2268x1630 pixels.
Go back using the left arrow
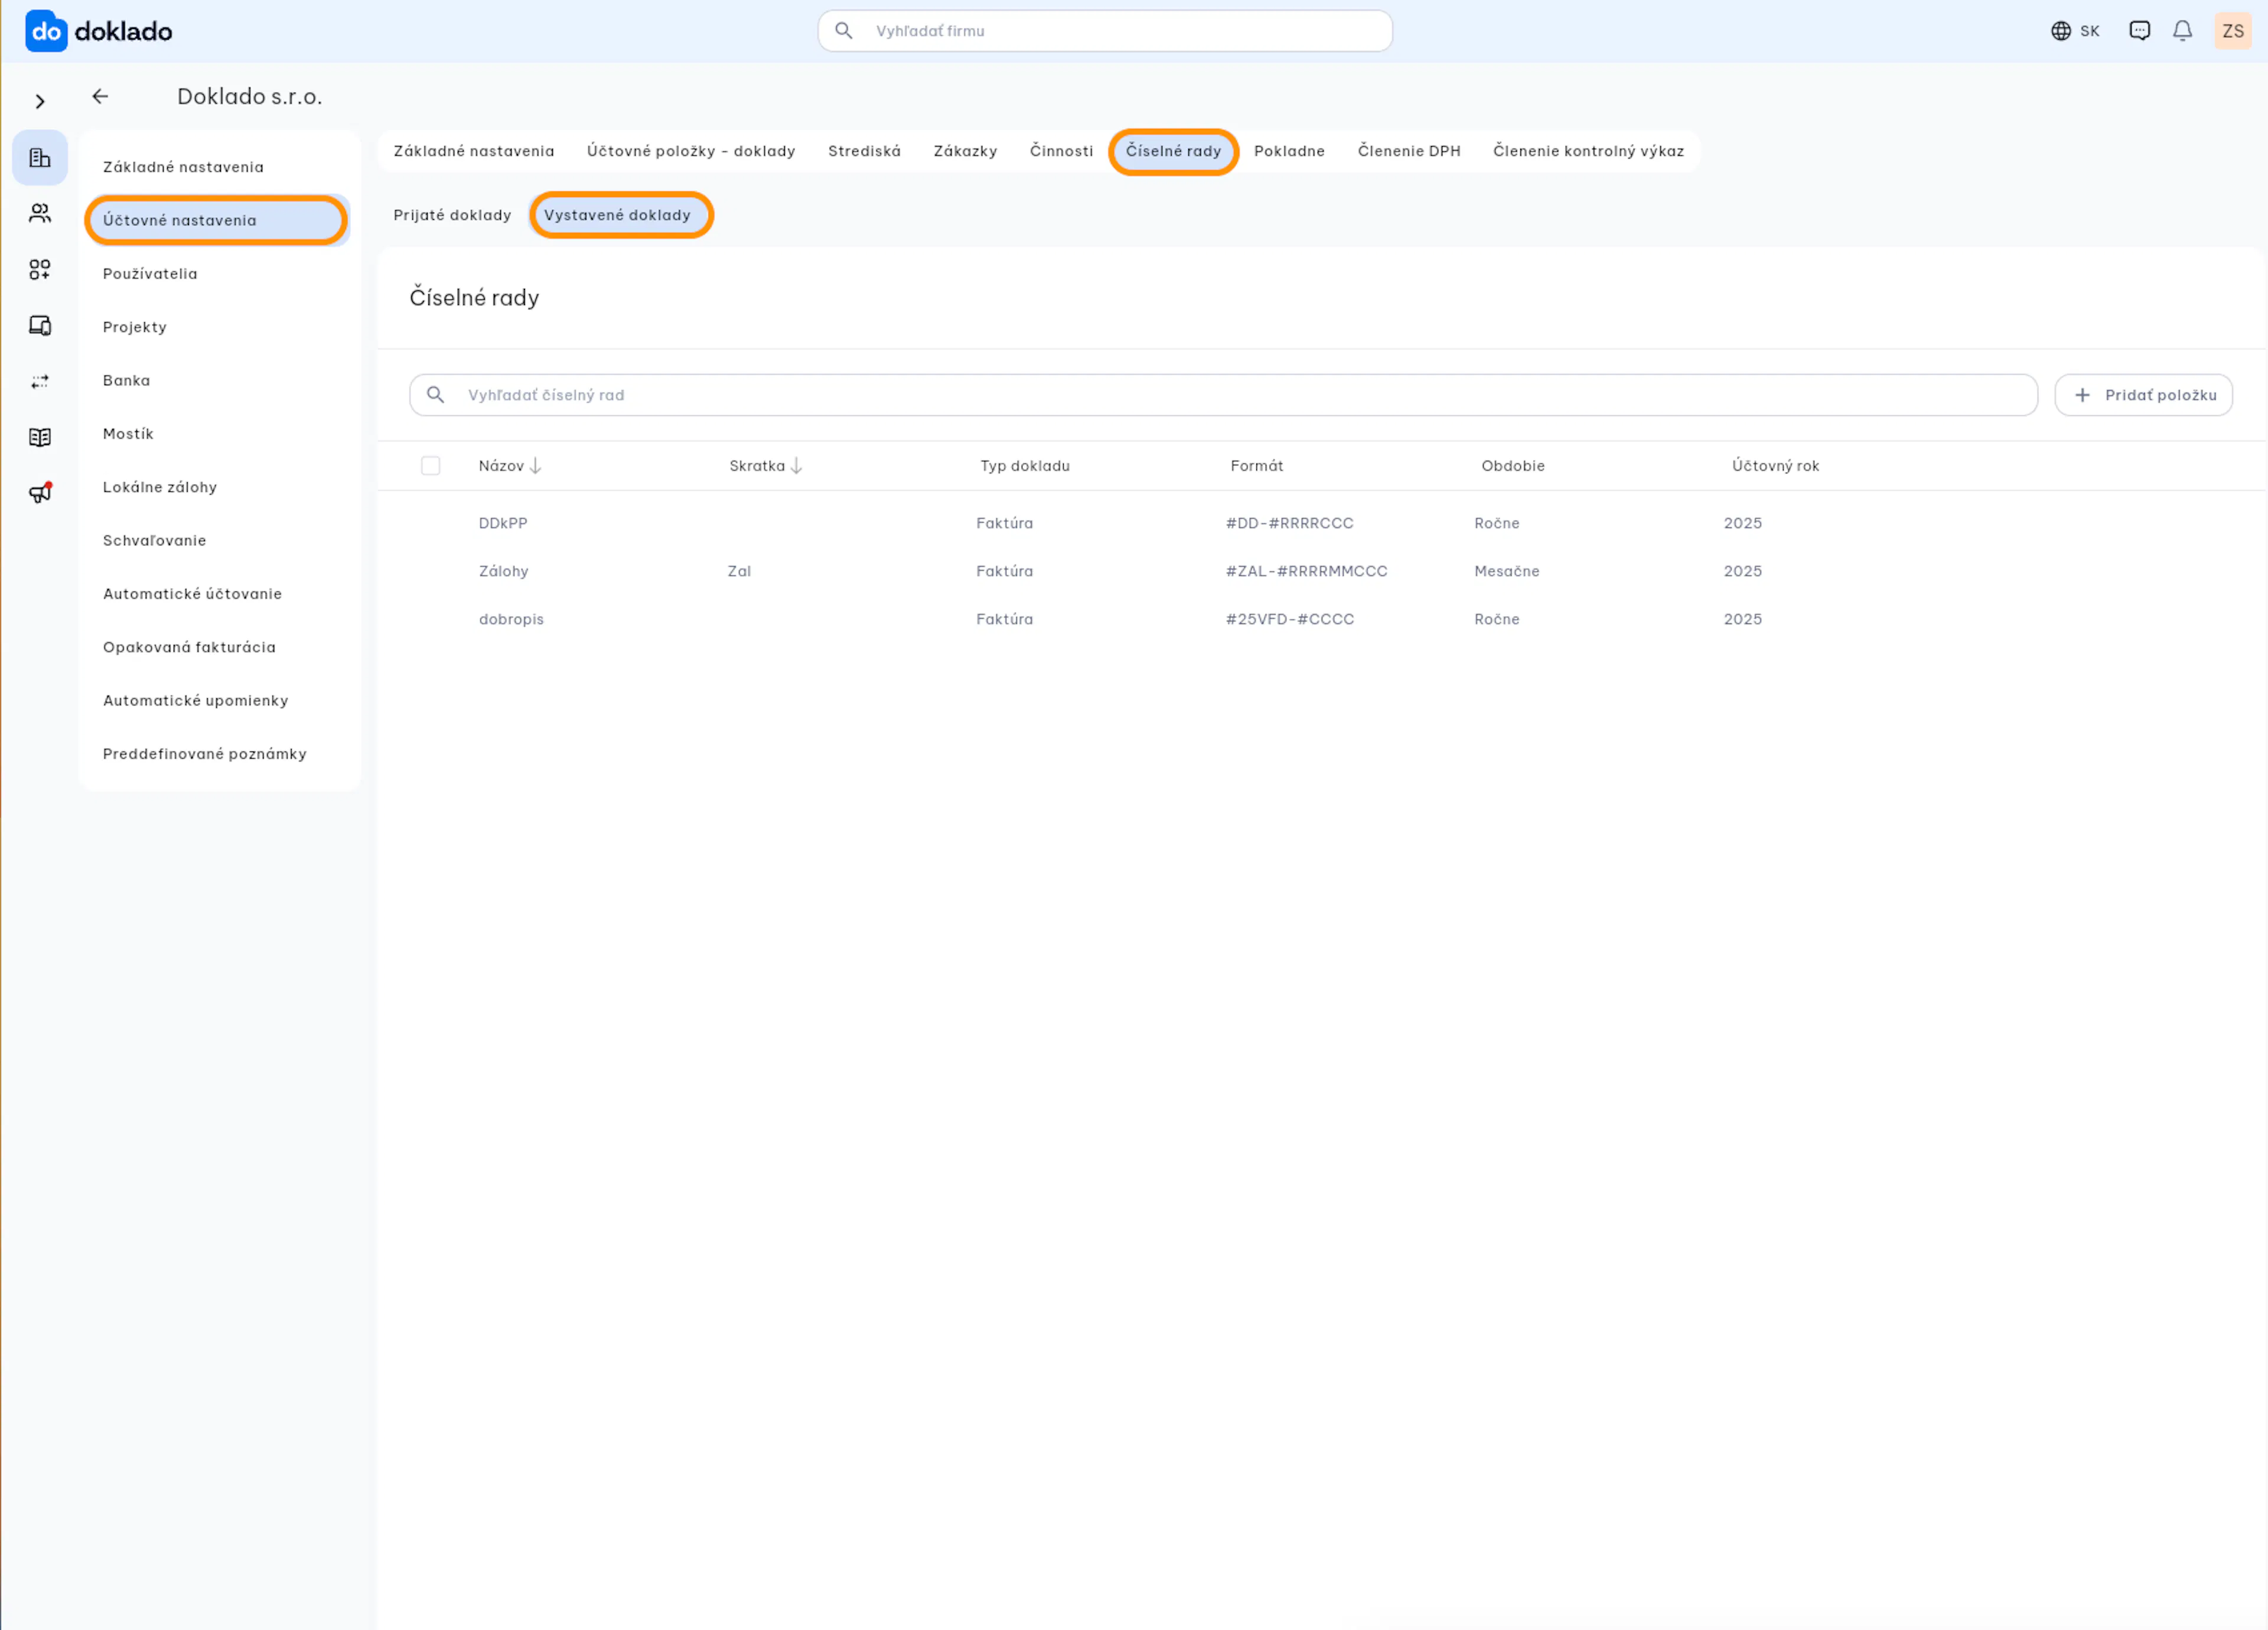(x=100, y=96)
